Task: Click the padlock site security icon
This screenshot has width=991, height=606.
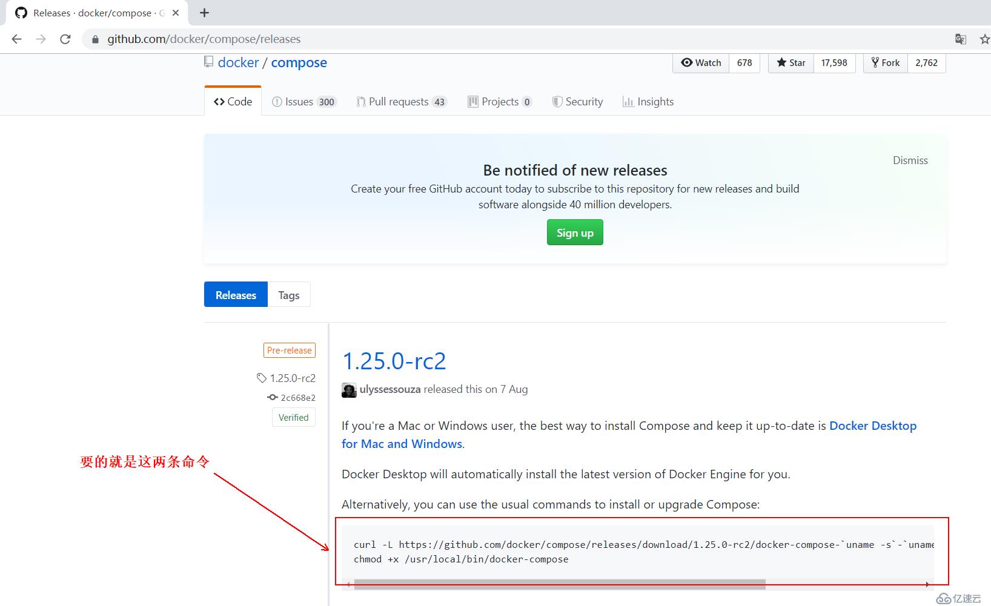Action: pos(95,39)
